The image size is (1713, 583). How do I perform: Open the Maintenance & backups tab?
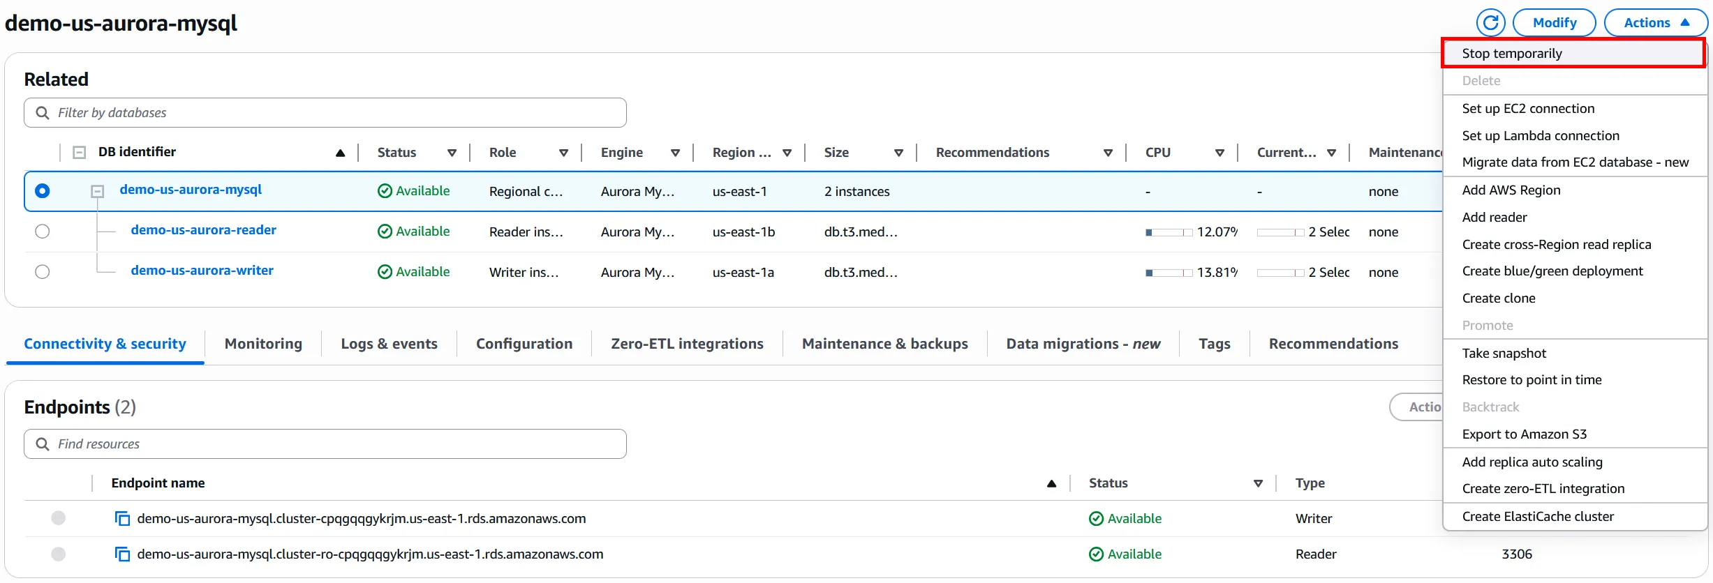(x=884, y=344)
